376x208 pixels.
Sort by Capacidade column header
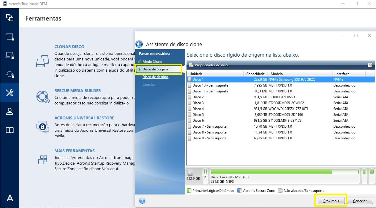255,74
